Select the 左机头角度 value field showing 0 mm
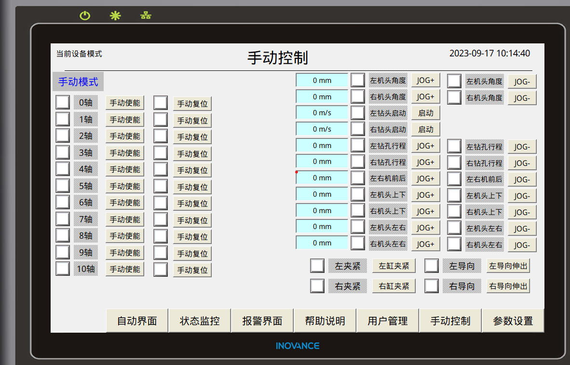The image size is (570, 365). [322, 81]
